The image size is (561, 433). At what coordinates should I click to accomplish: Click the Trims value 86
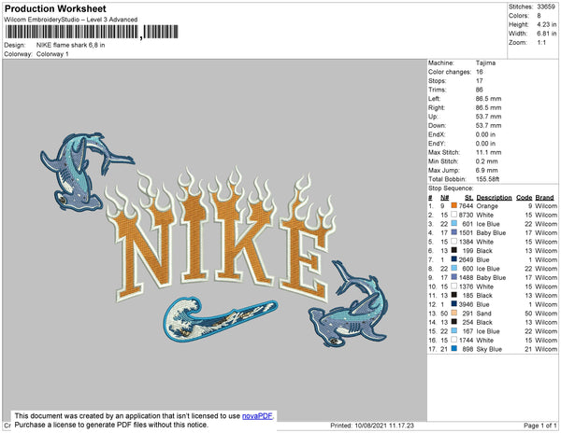coord(480,90)
